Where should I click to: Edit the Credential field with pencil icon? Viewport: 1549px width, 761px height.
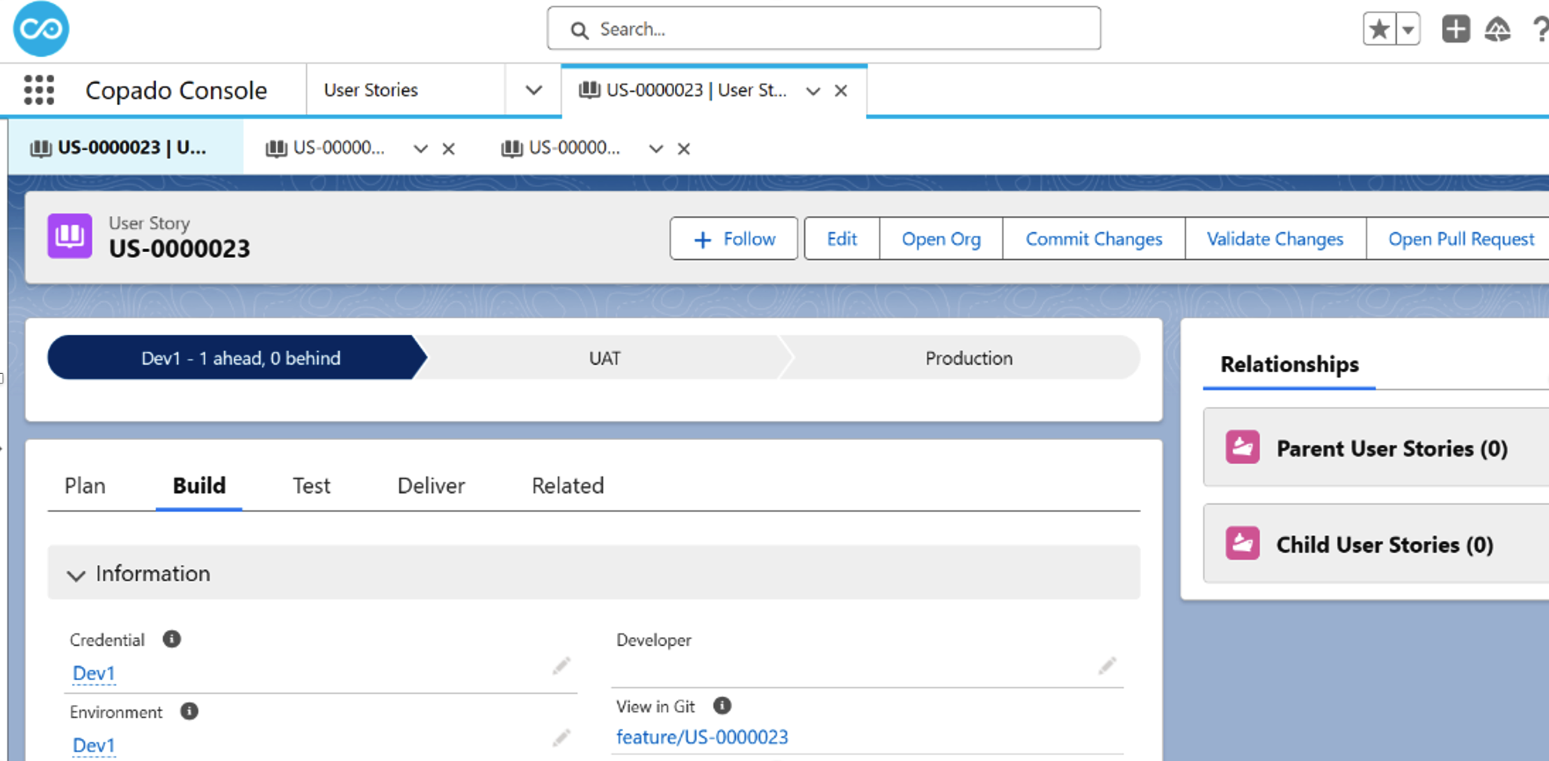561,666
